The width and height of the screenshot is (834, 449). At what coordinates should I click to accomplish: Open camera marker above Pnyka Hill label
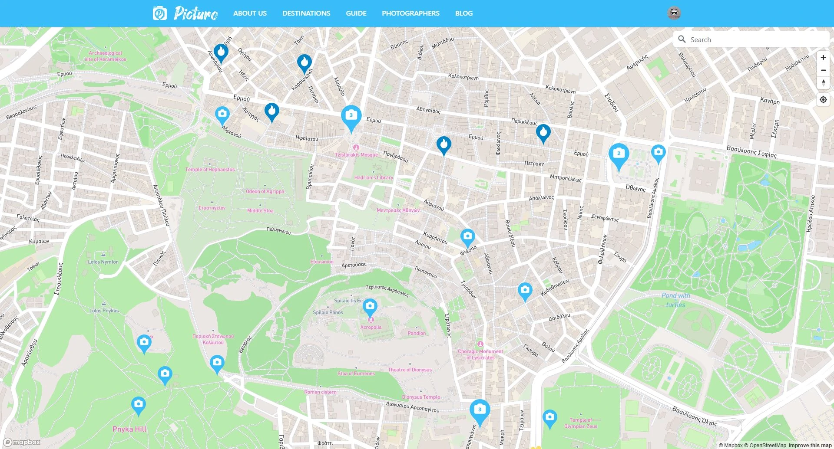pos(138,406)
